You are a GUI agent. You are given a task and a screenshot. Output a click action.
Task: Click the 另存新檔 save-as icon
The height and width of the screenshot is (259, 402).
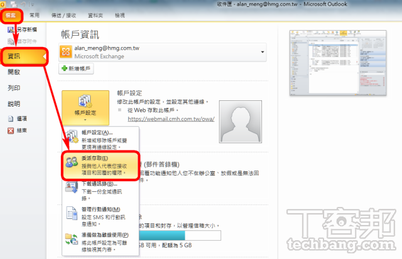coord(11,29)
